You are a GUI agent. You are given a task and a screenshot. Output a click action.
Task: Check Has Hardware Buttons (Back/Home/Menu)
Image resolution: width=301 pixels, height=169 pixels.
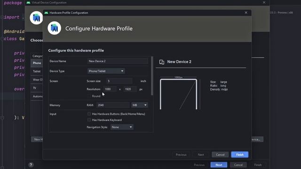[x=89, y=114]
